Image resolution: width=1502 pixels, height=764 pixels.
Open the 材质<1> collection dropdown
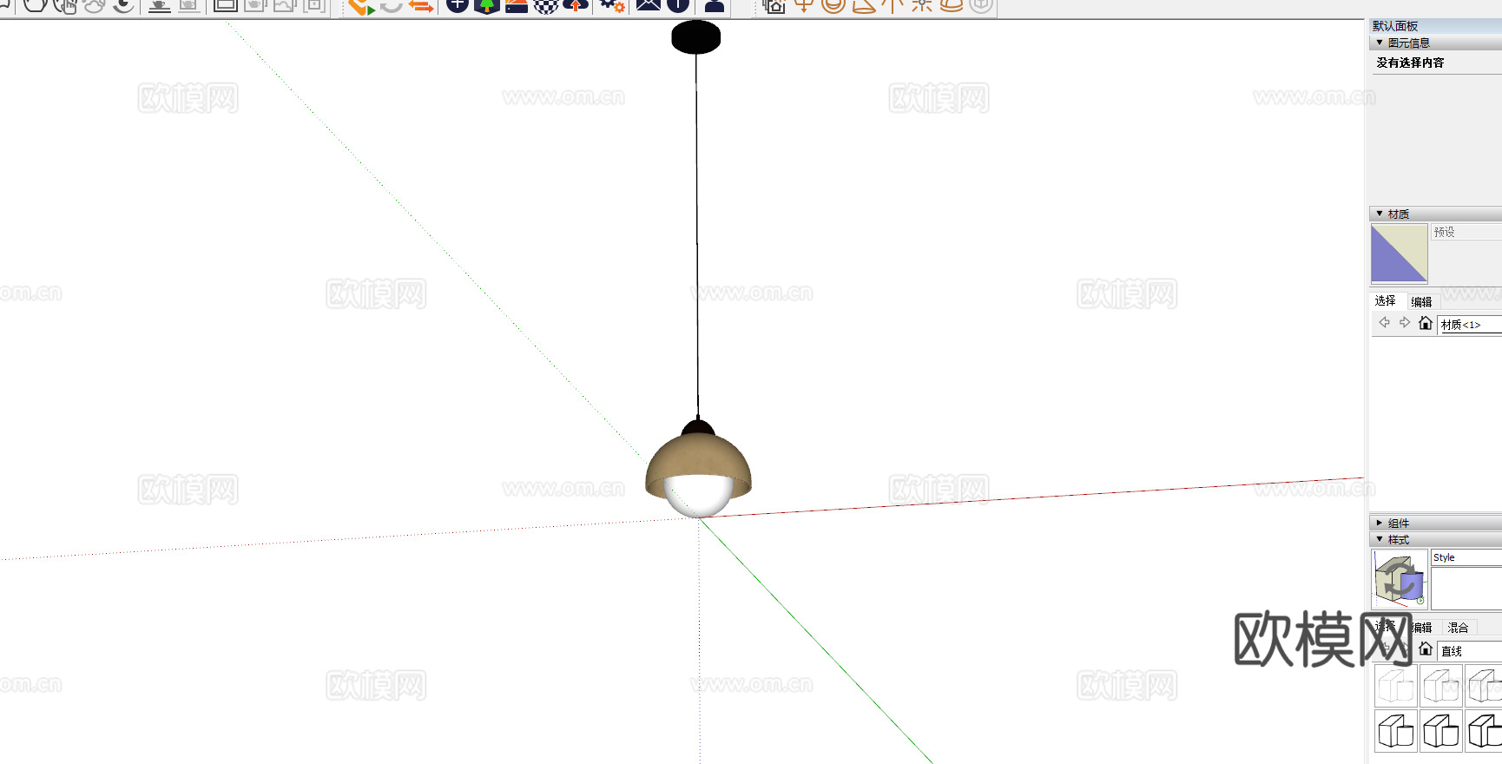coord(1470,325)
